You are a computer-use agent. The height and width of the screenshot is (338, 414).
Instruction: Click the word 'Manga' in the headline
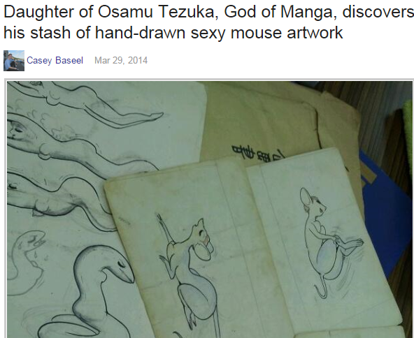(306, 12)
